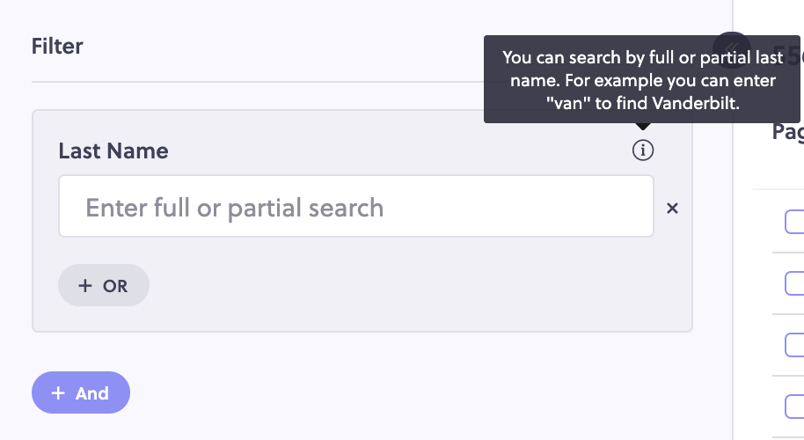Click the 'Last Name' field label

[x=113, y=150]
